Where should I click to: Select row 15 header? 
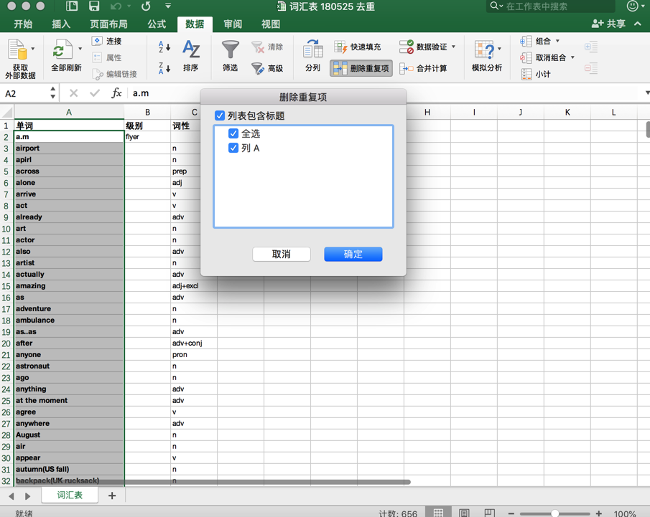tap(6, 286)
